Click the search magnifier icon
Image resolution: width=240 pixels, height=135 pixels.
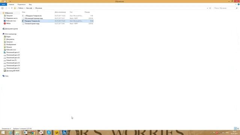pos(237,8)
